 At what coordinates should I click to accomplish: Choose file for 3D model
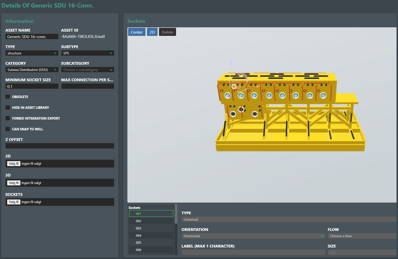point(14,183)
